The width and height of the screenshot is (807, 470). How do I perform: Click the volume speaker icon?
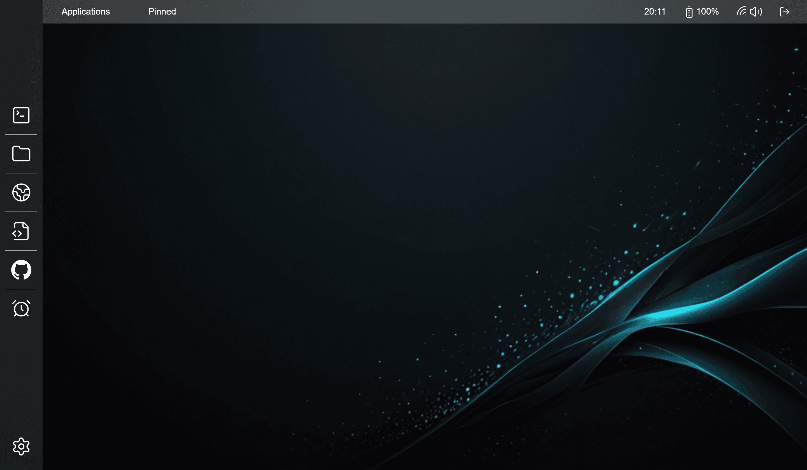coord(756,12)
